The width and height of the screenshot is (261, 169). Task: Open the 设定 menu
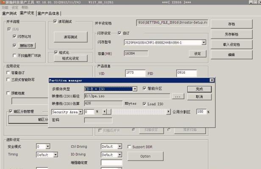15,7
